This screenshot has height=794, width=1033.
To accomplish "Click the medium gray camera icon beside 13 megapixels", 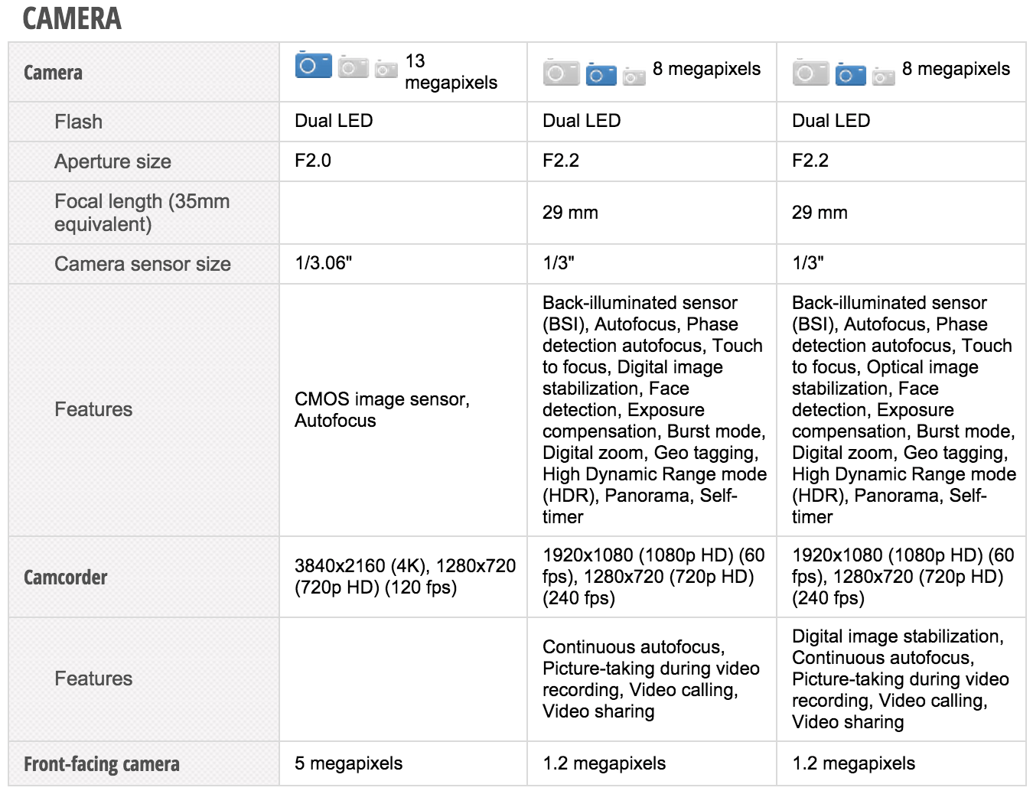I will coord(353,68).
